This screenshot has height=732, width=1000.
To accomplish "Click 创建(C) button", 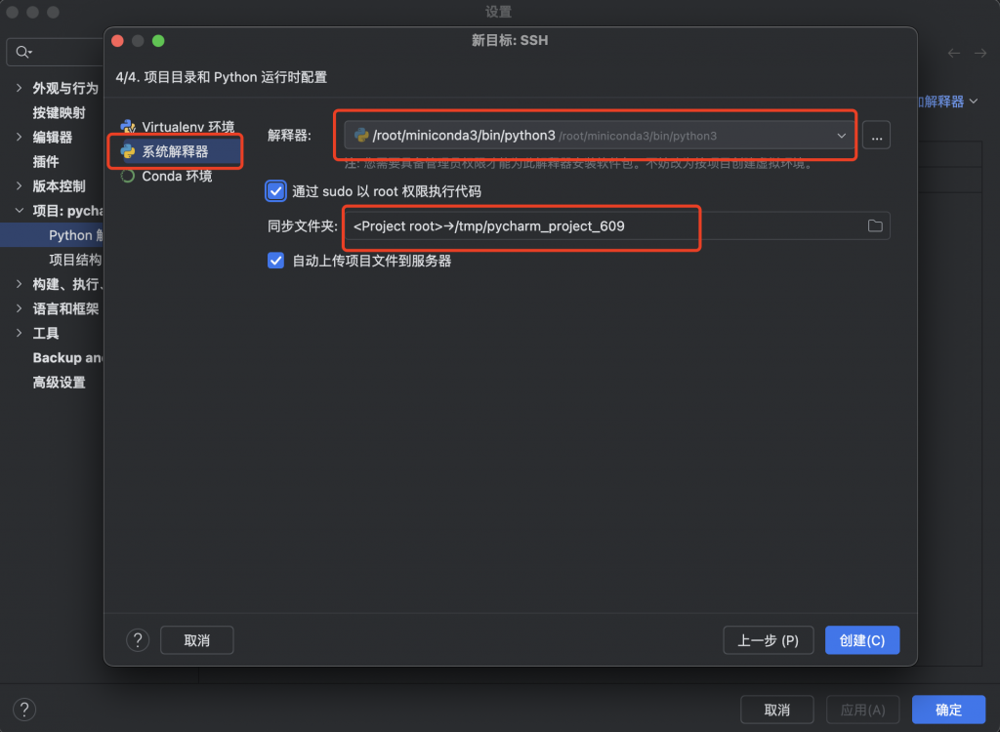I will [862, 640].
